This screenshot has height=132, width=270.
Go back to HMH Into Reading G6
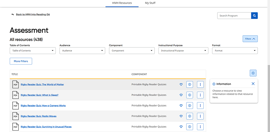click(x=33, y=14)
